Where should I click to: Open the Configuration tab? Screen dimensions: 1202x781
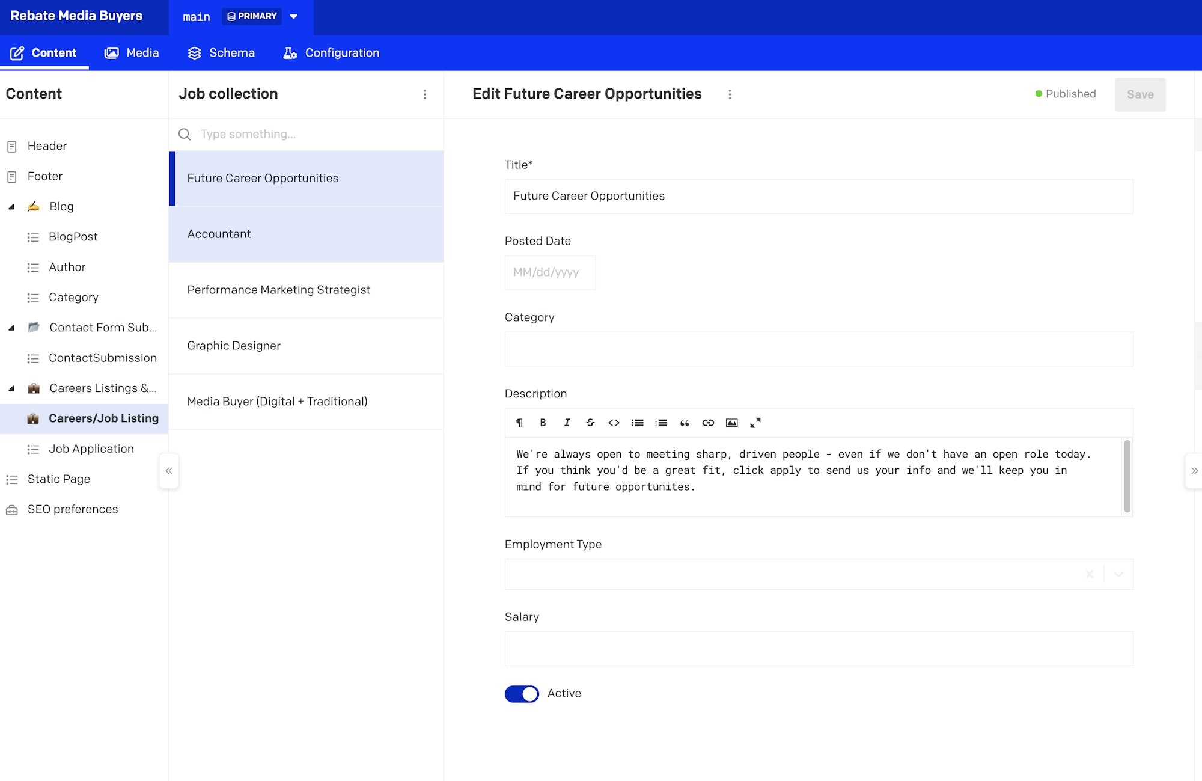pyautogui.click(x=331, y=53)
